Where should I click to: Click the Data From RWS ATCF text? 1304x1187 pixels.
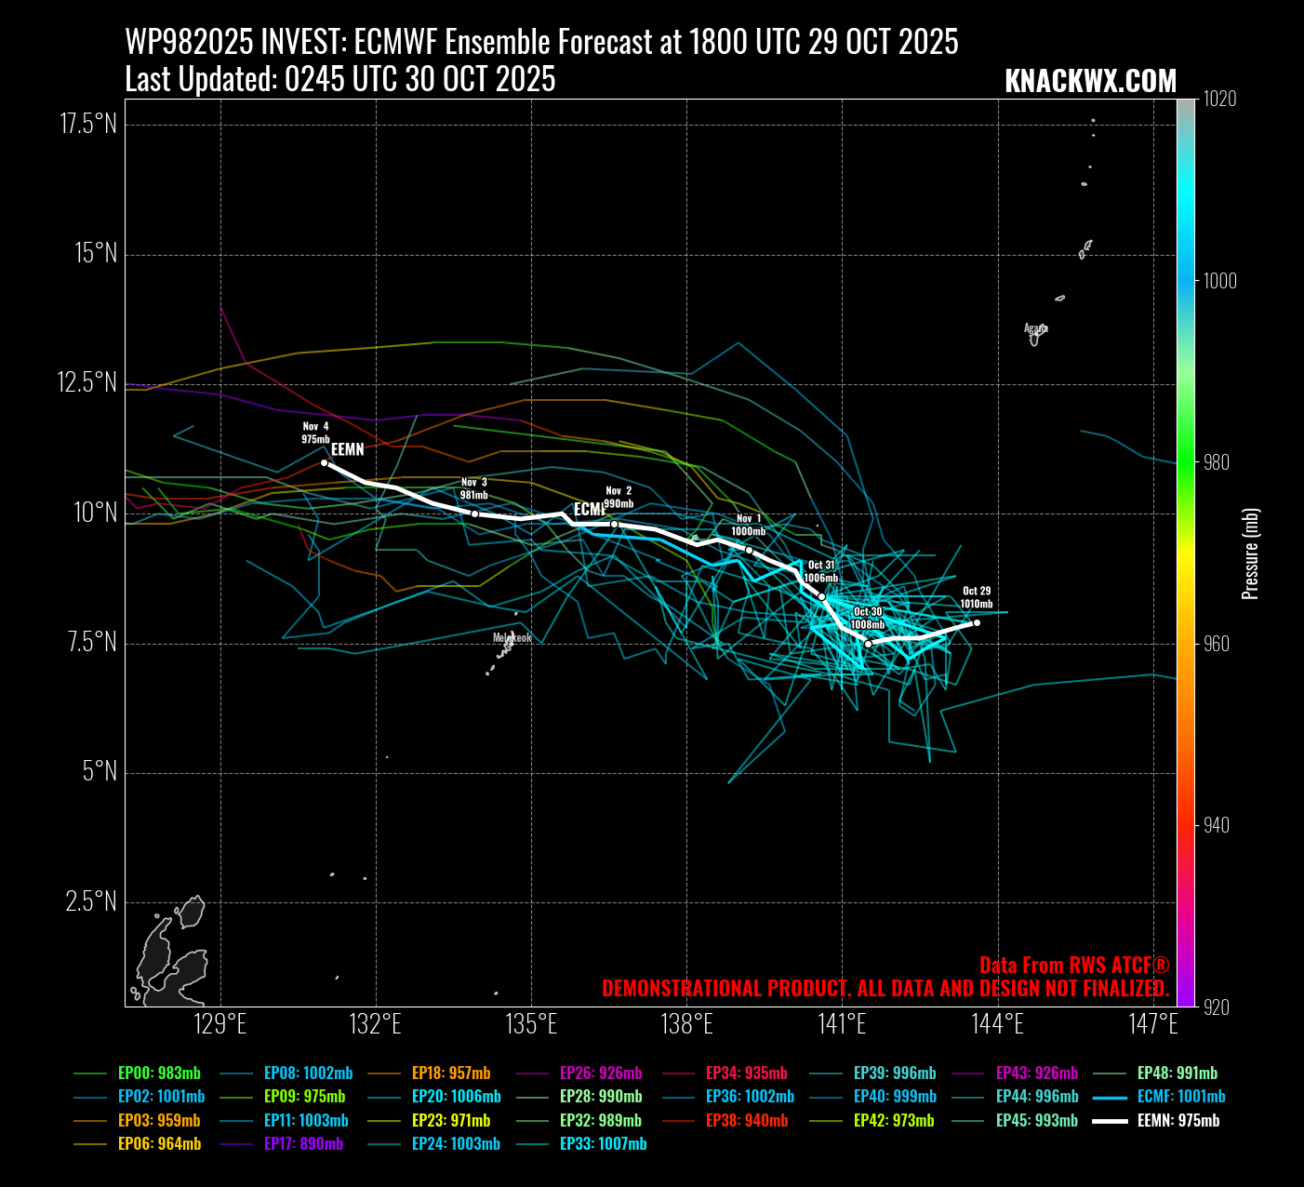1073,965
